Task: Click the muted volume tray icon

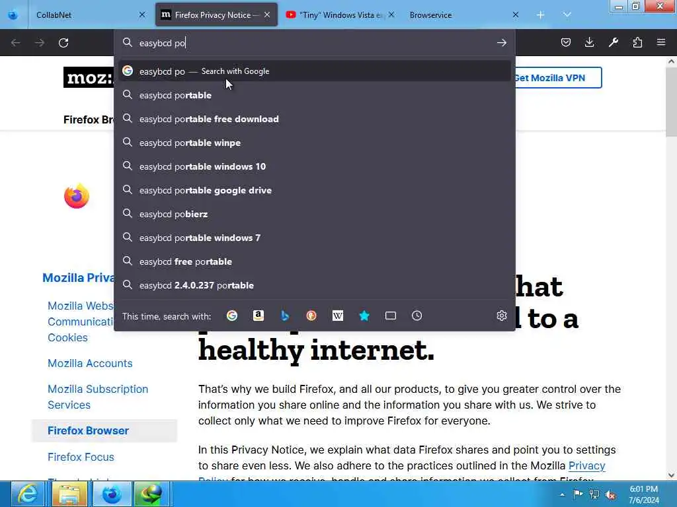Action: coord(610,494)
